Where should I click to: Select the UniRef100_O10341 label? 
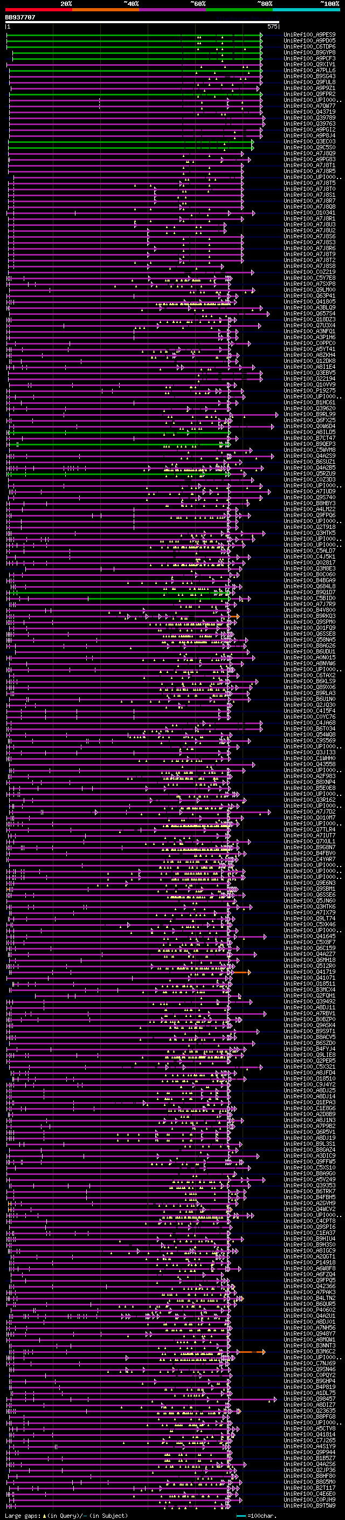pyautogui.click(x=309, y=212)
